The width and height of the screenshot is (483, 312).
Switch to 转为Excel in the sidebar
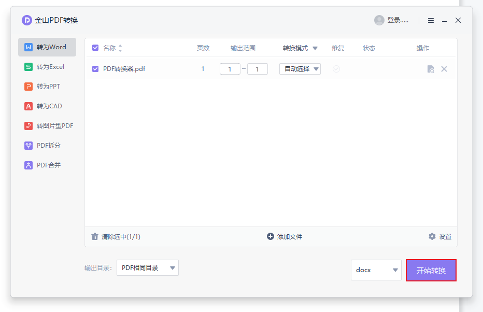pos(47,67)
